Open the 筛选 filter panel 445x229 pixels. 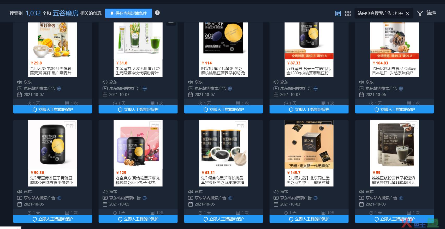[x=427, y=13]
